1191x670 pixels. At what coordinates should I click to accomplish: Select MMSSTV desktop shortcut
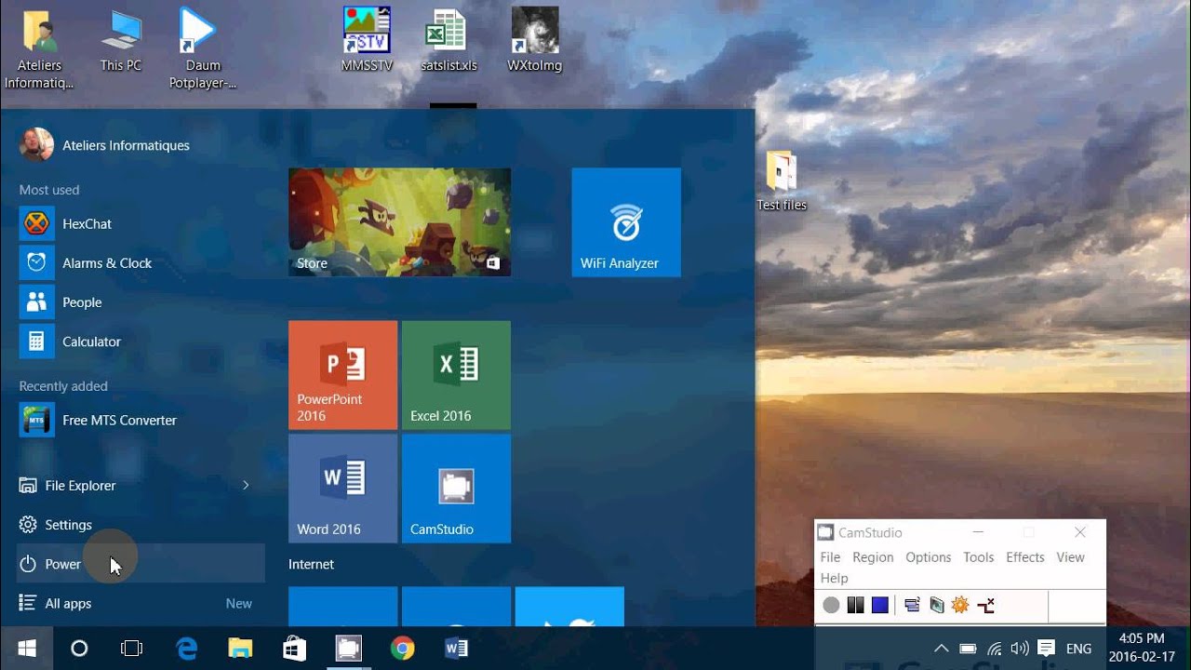[368, 42]
